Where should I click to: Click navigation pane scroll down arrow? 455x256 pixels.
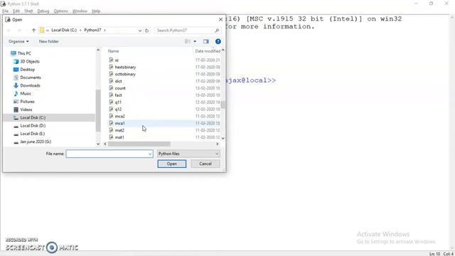98,144
